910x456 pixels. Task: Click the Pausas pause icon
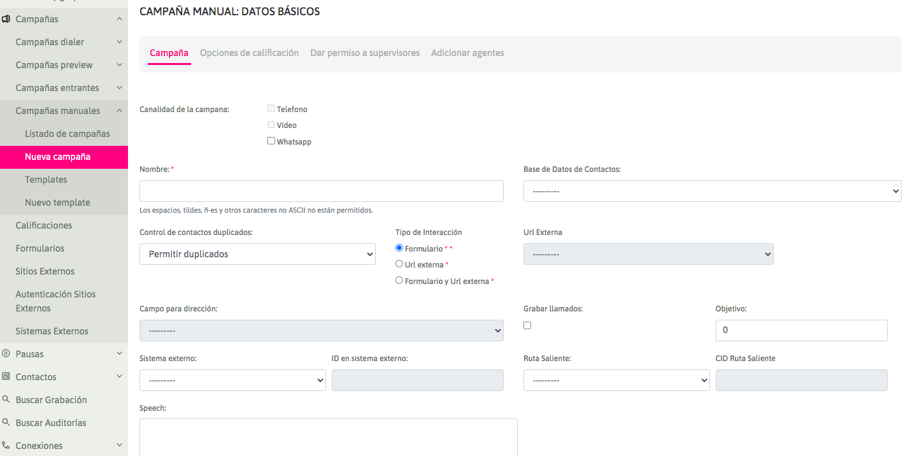(6, 353)
